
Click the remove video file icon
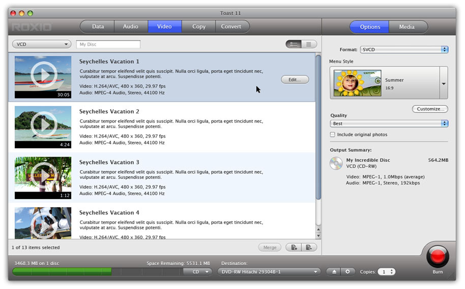[309, 247]
